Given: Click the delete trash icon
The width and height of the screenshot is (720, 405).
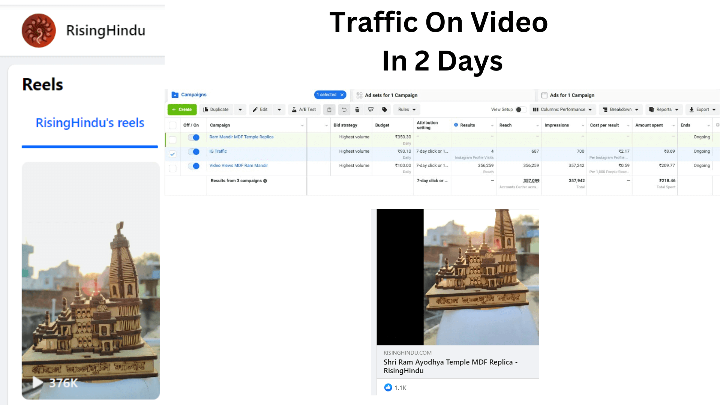Looking at the screenshot, I should [x=357, y=109].
